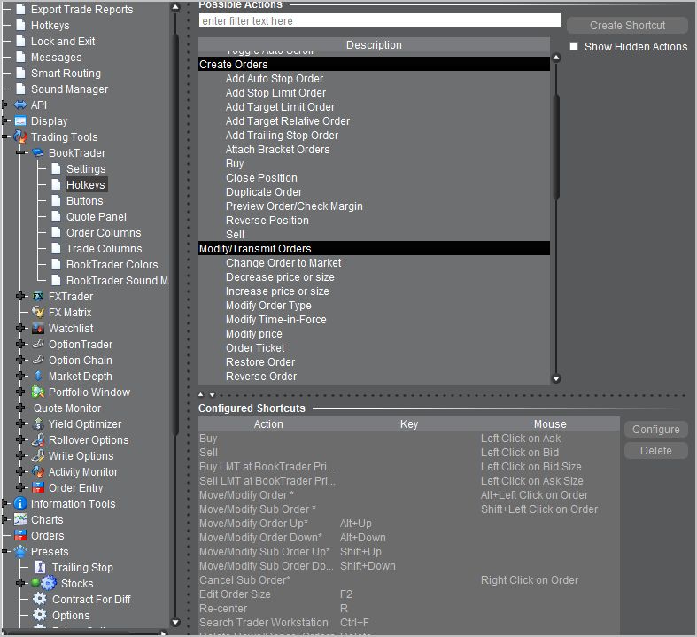Viewport: 697px width, 637px height.
Task: Click the Display monitor icon
Action: point(20,120)
